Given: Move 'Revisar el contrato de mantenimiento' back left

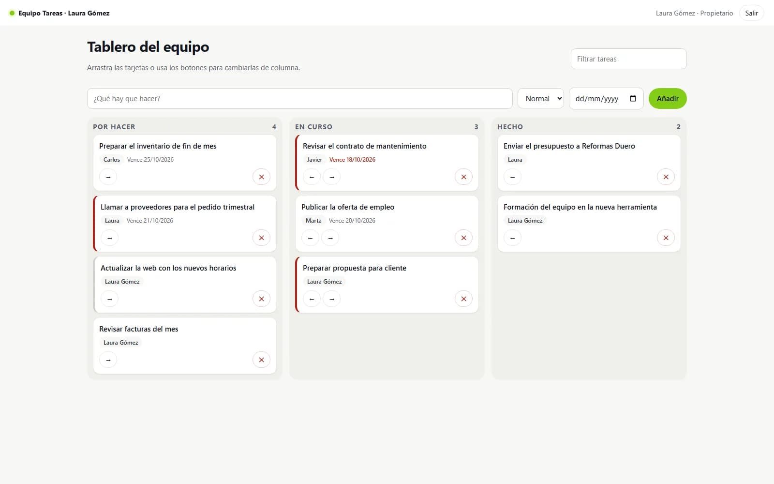Looking at the screenshot, I should (312, 177).
